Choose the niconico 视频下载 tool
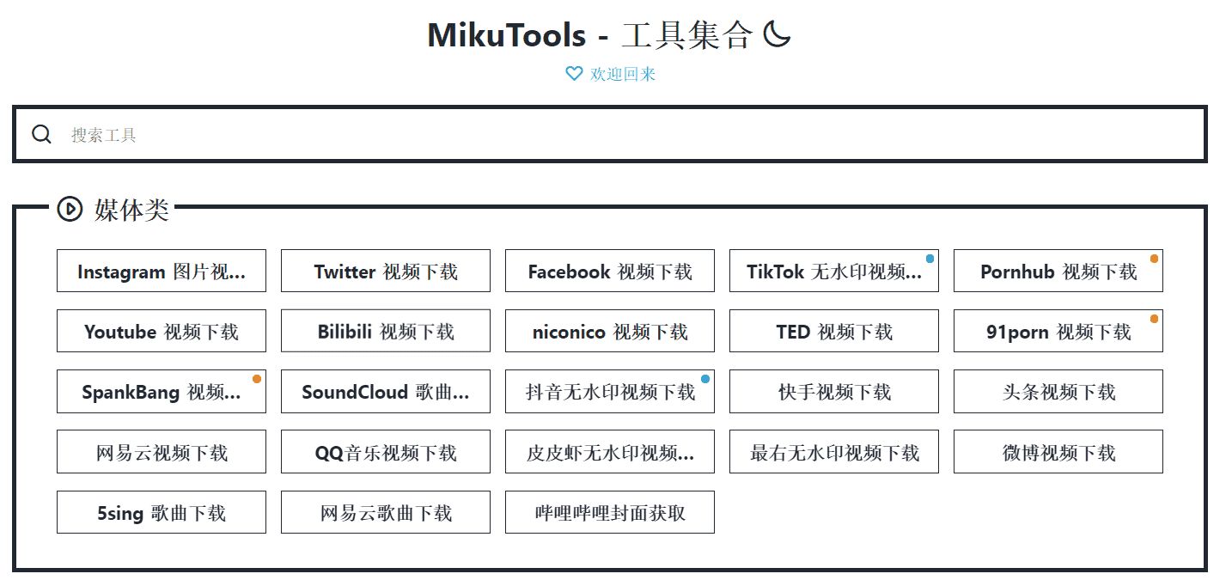Viewport: 1232px width, 586px height. point(610,332)
